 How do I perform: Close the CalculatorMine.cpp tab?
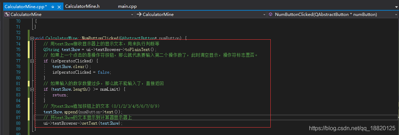coord(59,7)
